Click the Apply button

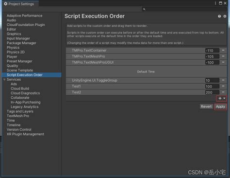(220, 107)
